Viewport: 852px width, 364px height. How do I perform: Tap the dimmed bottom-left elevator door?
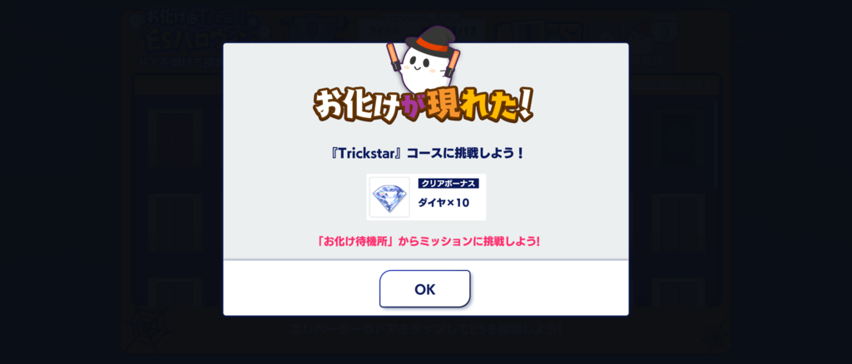[x=175, y=292]
